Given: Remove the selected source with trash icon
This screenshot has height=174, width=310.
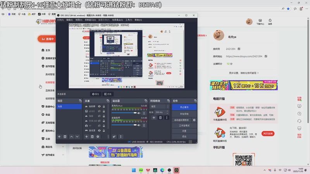Looking at the screenshot, I should pos(92,136).
